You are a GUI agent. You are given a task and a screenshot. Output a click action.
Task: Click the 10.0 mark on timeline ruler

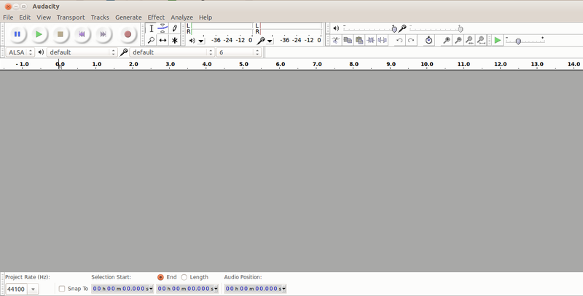427,64
